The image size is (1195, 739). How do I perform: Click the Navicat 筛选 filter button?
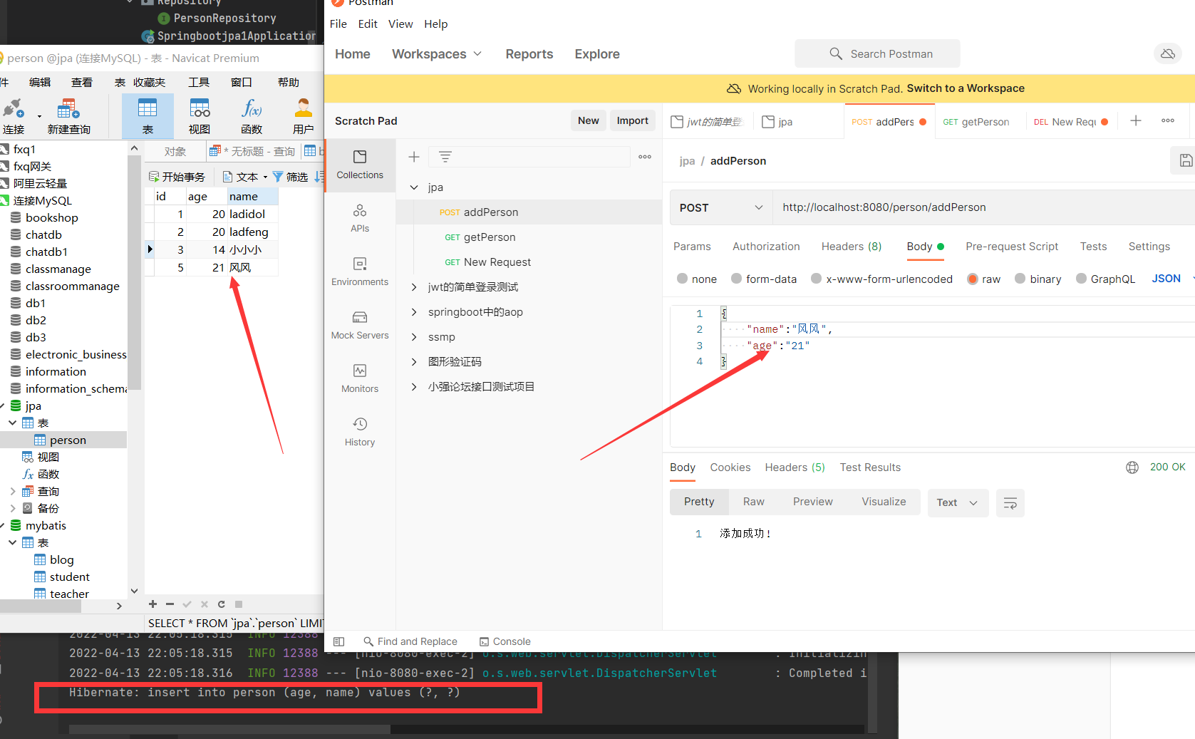coord(290,177)
